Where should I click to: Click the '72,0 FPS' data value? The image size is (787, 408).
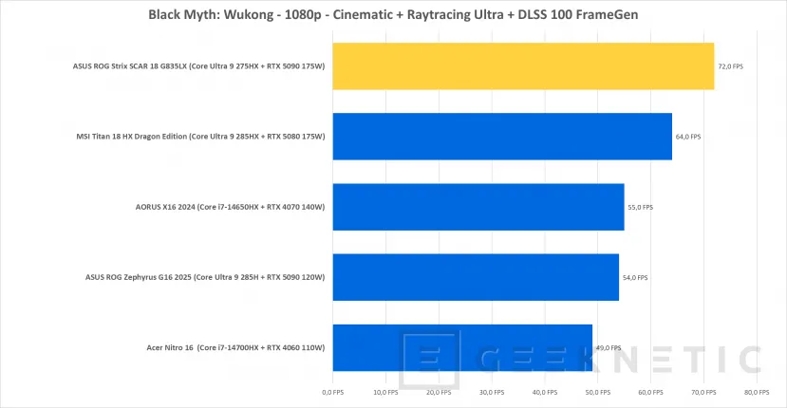(730, 66)
